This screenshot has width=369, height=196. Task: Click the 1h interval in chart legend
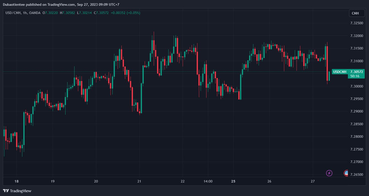tap(25, 13)
